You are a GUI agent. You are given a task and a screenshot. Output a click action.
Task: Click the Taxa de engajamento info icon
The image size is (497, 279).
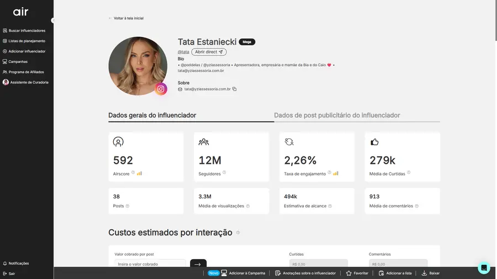point(329,173)
